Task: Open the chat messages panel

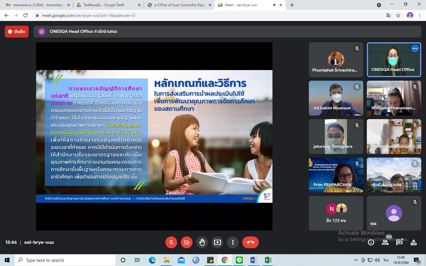Action: 399,243
